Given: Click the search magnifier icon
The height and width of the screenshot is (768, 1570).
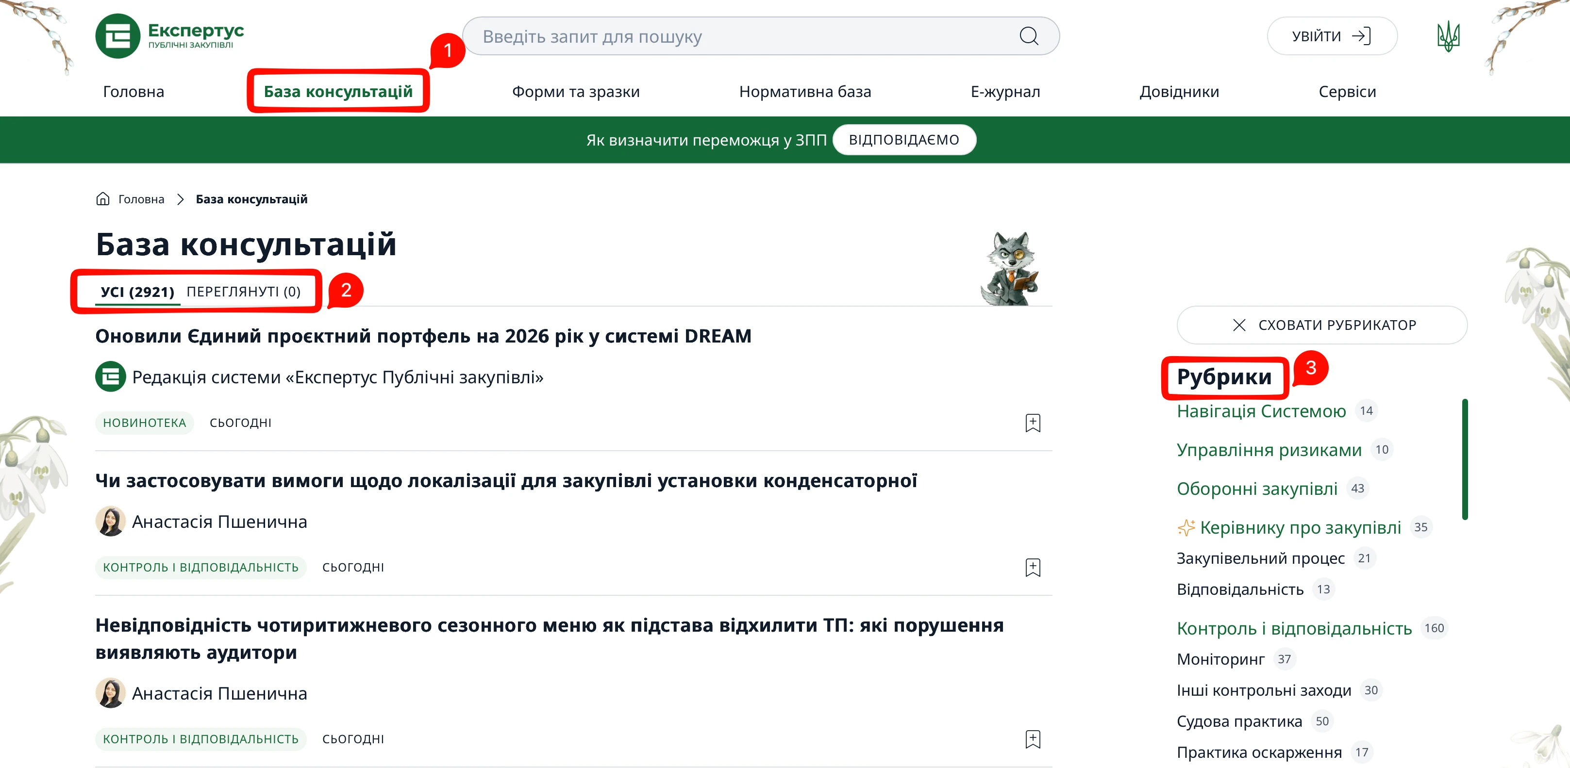Looking at the screenshot, I should (x=1028, y=36).
